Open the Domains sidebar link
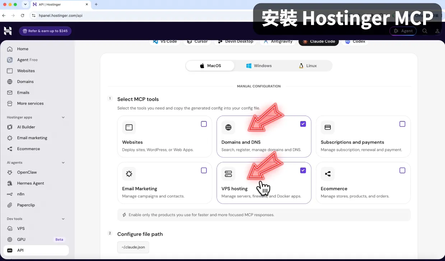Image resolution: width=445 pixels, height=261 pixels. 26,81
